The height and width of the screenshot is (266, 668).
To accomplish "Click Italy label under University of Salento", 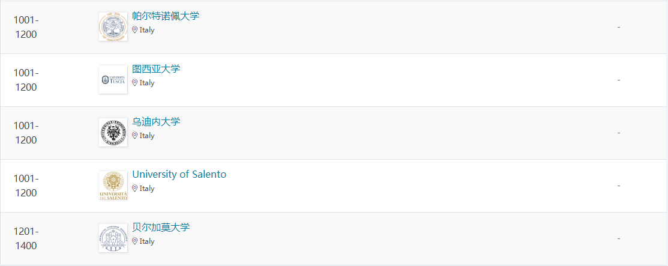I will (147, 189).
